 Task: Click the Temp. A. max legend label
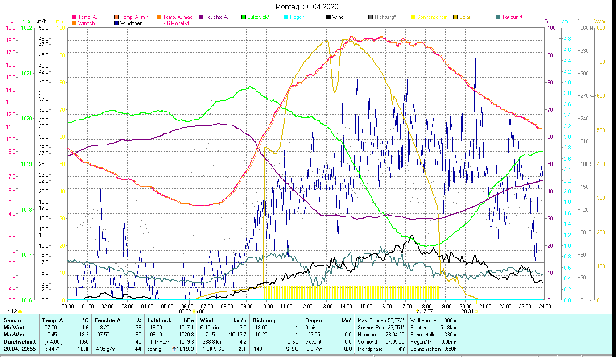(177, 17)
